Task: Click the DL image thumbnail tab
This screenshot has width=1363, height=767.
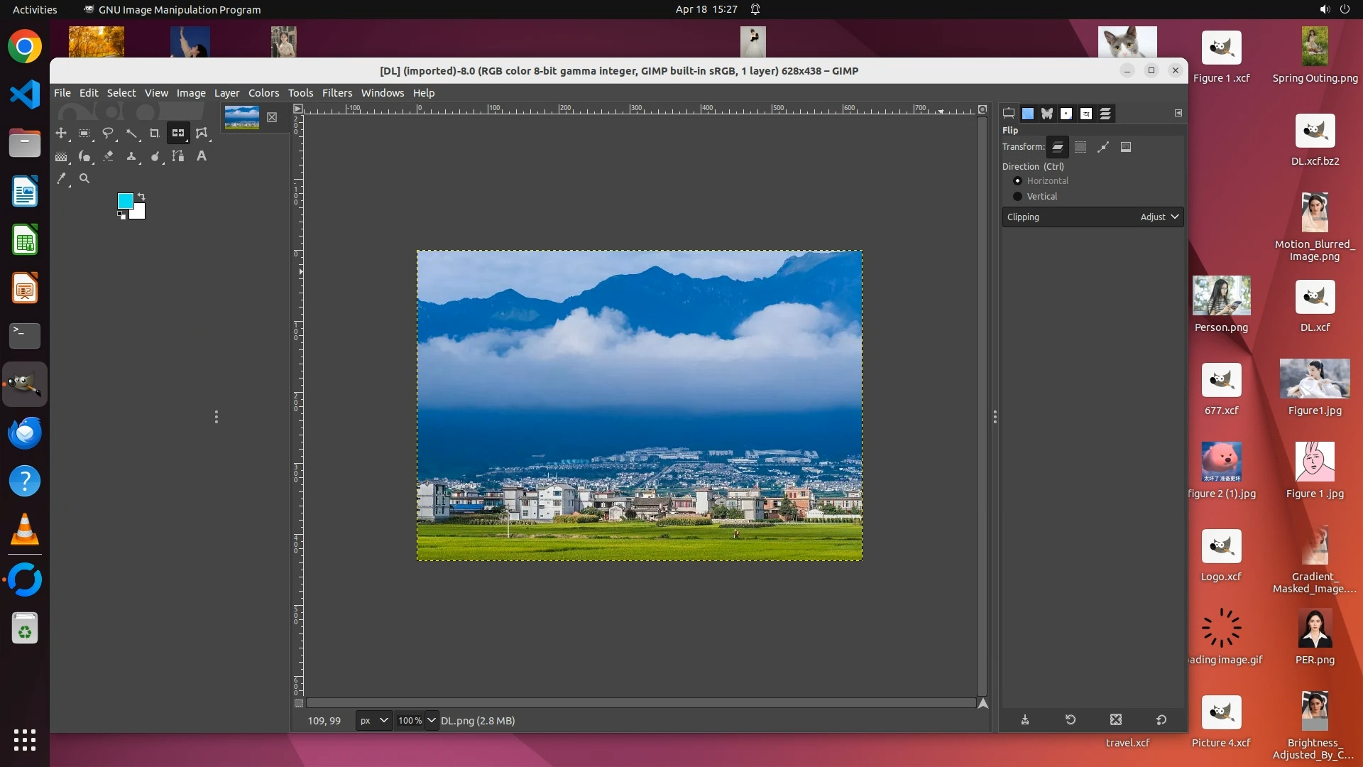Action: pyautogui.click(x=241, y=117)
